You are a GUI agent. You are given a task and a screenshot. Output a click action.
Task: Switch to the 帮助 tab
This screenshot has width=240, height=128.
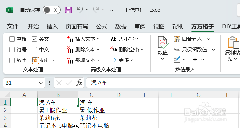tap(178, 26)
